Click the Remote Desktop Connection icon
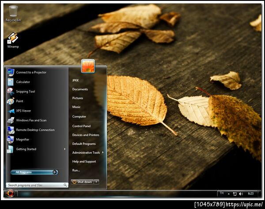 tap(11, 130)
